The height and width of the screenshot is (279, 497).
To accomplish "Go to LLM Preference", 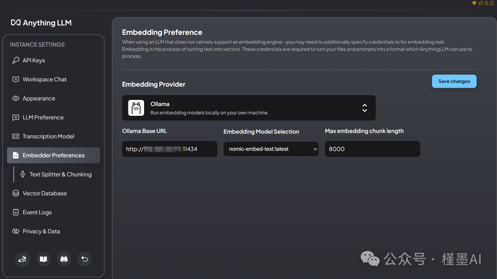I will click(53, 117).
